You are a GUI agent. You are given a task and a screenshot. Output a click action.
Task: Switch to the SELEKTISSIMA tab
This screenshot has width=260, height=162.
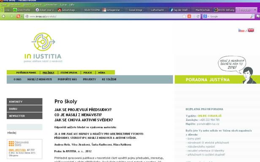(x=90, y=10)
